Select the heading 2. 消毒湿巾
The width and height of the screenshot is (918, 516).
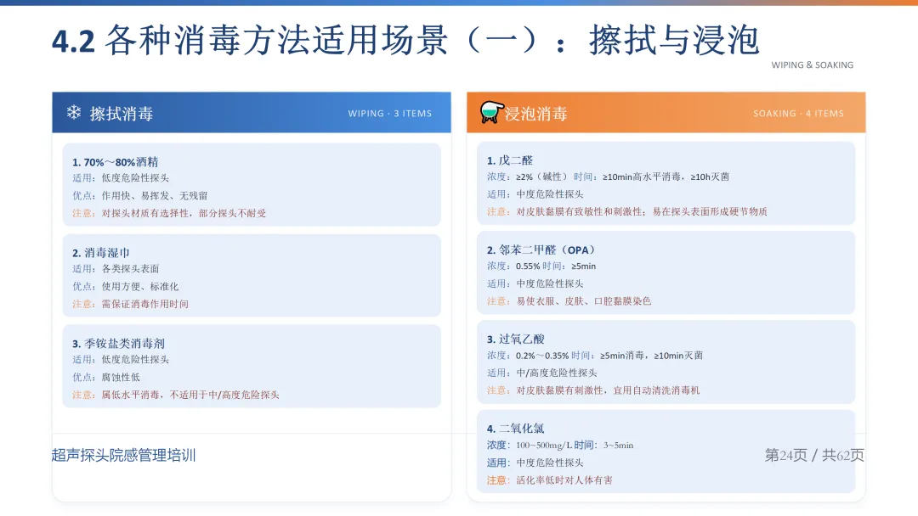(100, 252)
